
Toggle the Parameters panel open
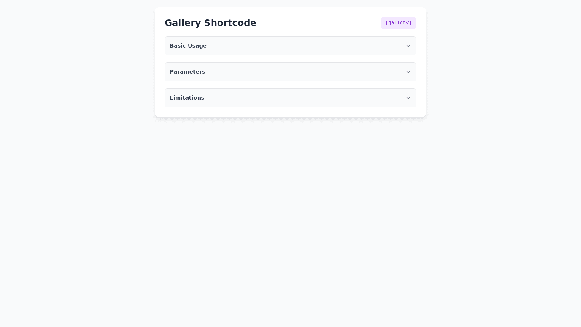click(x=290, y=72)
